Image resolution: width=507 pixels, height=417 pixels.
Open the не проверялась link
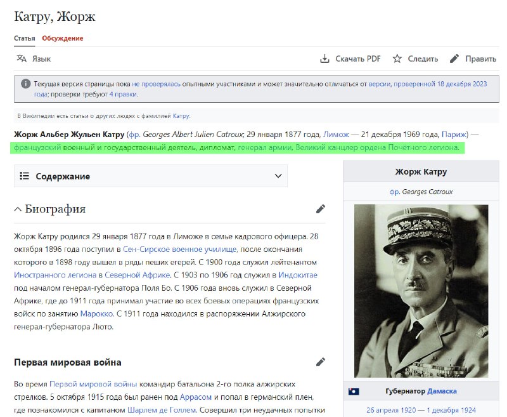click(x=156, y=84)
